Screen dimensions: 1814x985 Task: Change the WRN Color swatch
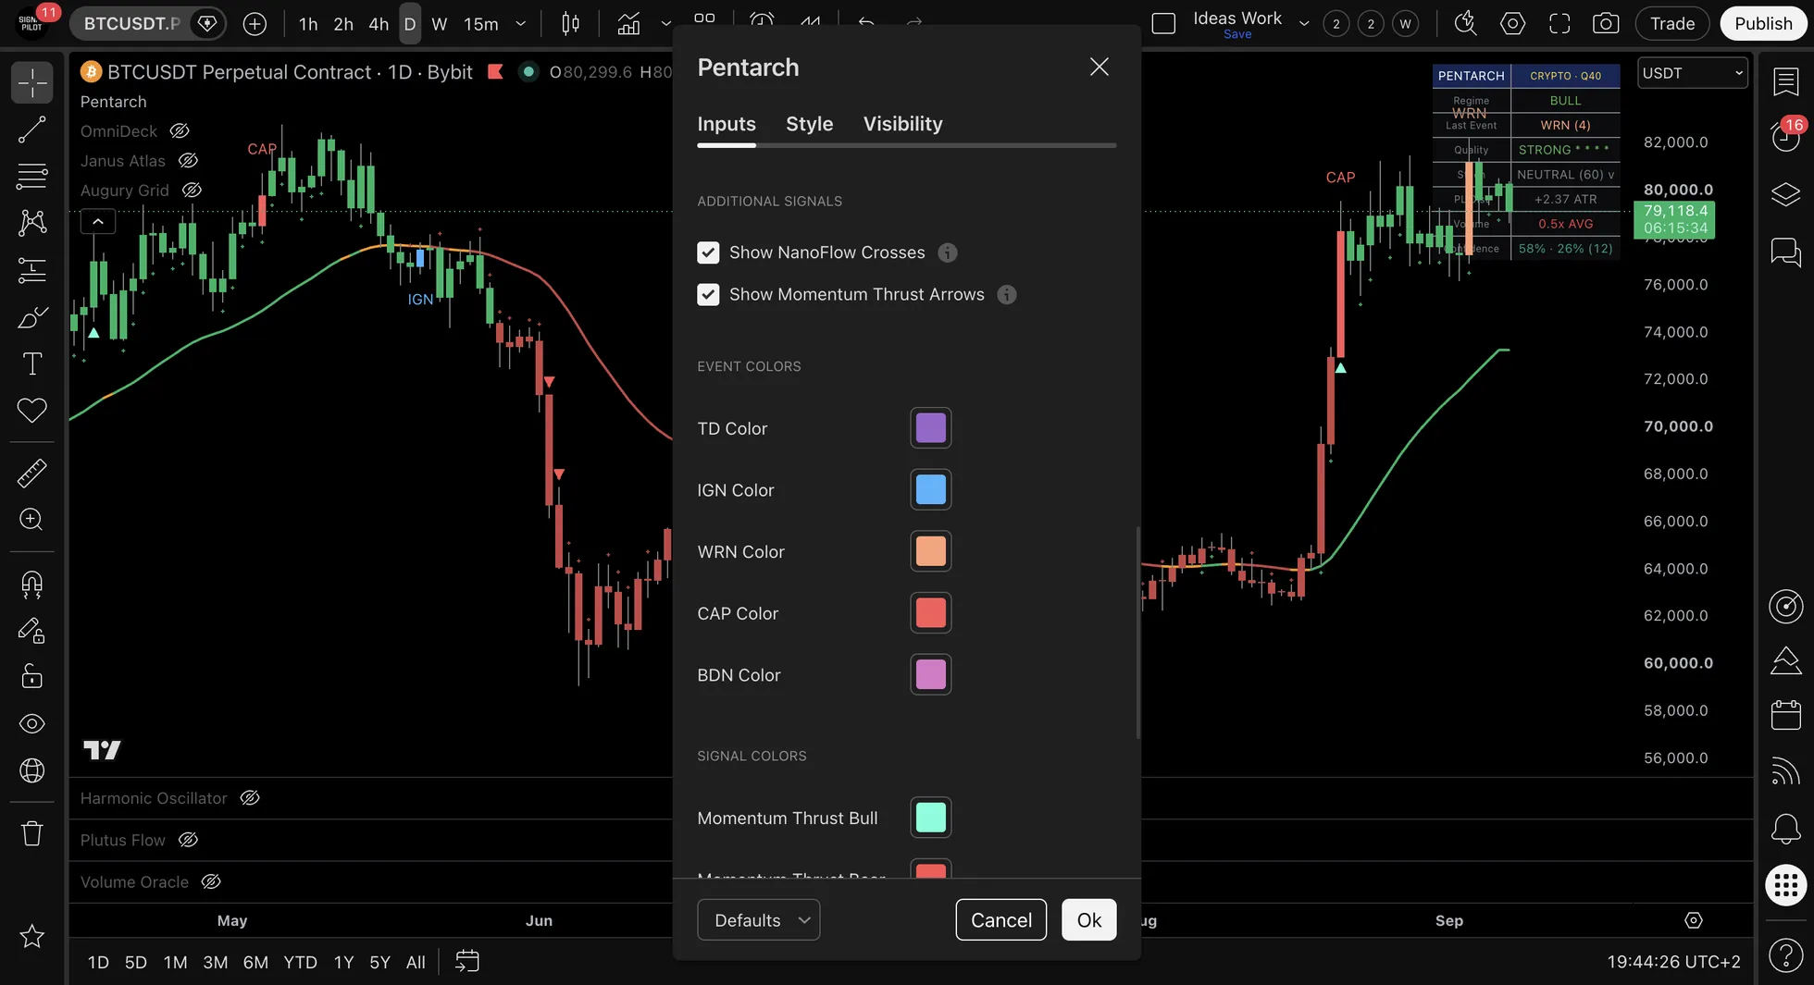click(931, 551)
